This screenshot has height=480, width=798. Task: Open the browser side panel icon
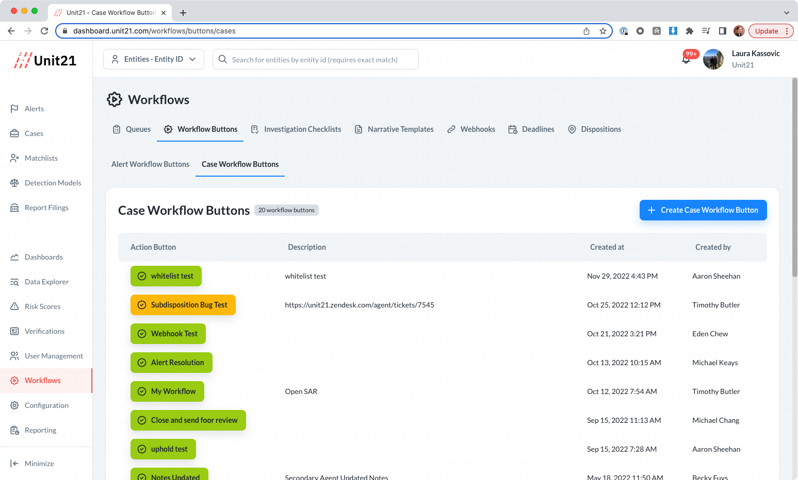723,31
